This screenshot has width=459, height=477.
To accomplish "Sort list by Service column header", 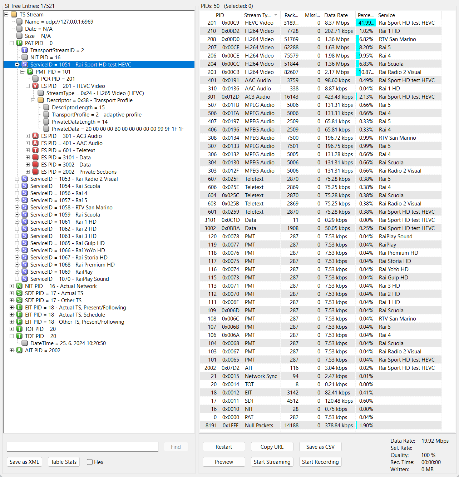I will click(x=409, y=15).
